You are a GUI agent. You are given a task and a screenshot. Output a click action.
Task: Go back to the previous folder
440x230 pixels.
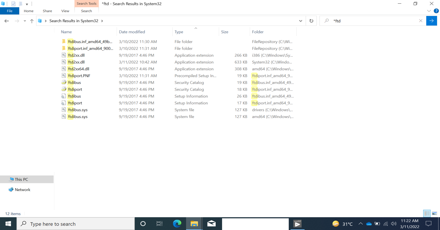click(x=7, y=20)
